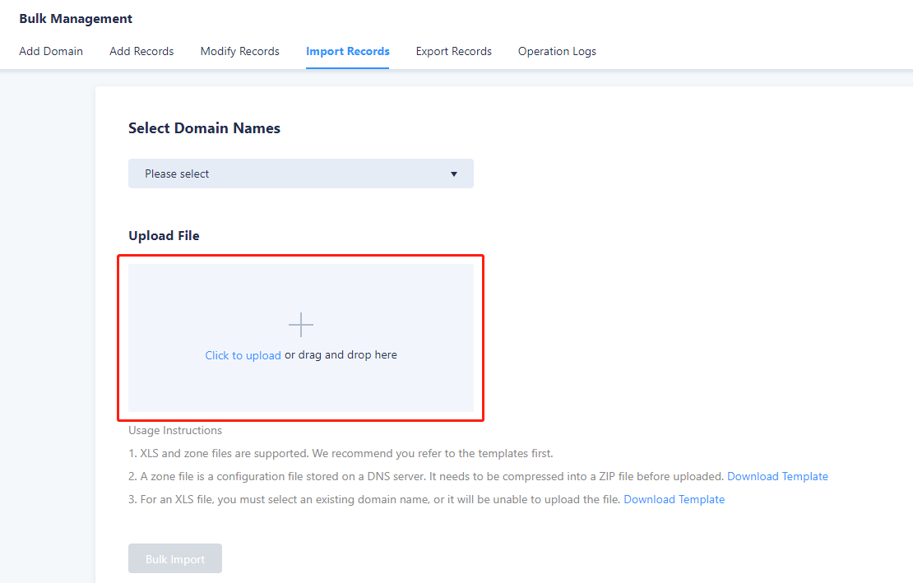
Task: Go to the Modify Records tab
Action: pyautogui.click(x=240, y=51)
